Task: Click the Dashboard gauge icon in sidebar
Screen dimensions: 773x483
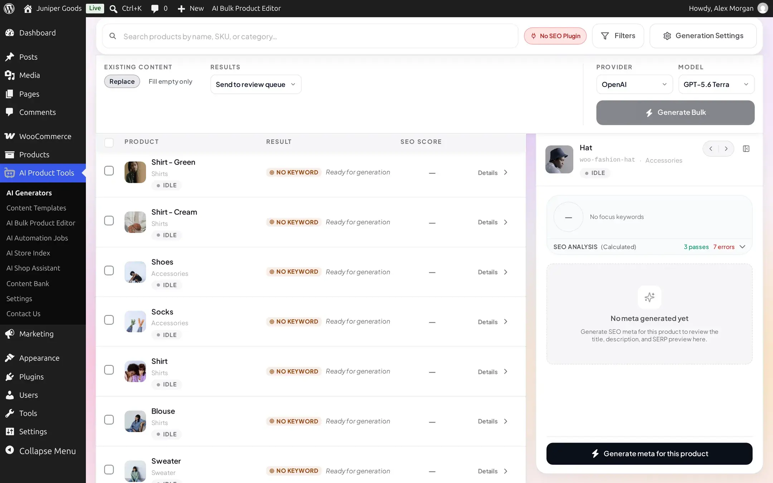Action: tap(10, 33)
